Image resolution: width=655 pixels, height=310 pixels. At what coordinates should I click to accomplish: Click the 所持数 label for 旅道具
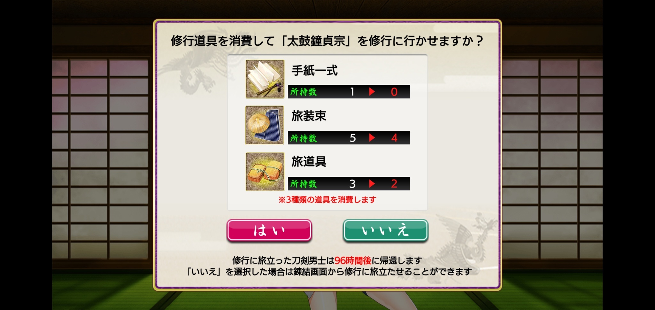(x=304, y=184)
